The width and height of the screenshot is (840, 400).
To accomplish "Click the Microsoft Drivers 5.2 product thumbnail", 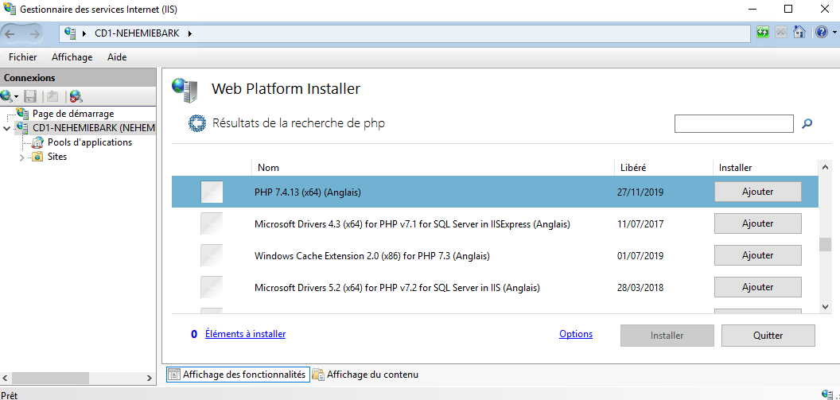I will 212,287.
